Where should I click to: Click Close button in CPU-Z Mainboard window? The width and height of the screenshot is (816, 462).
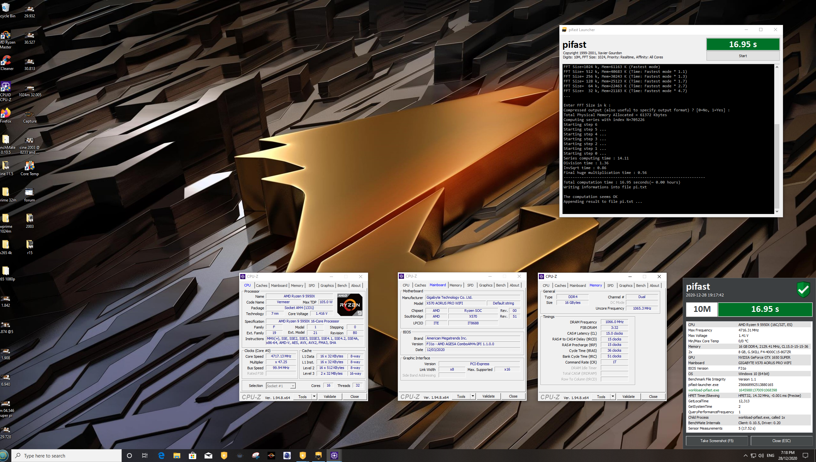[513, 396]
